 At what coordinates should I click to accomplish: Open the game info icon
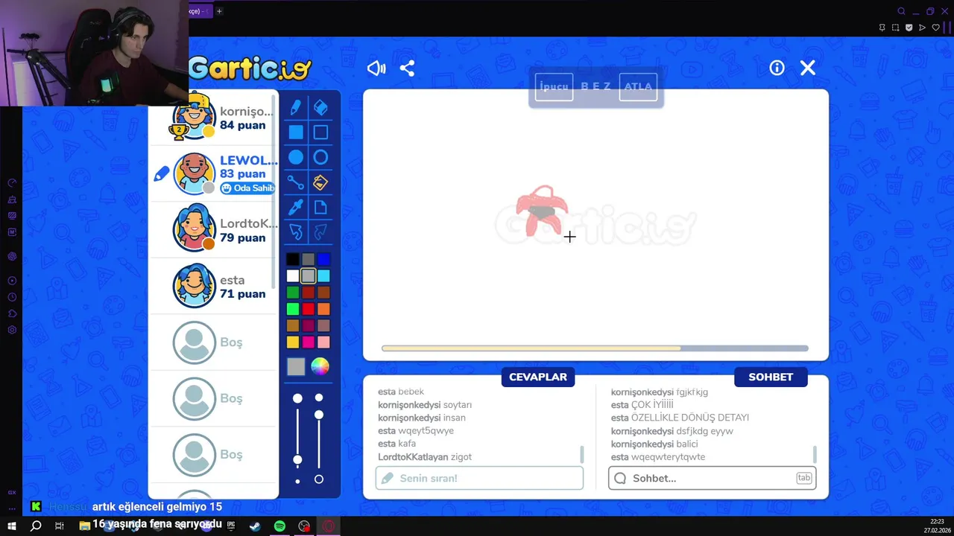tap(777, 68)
